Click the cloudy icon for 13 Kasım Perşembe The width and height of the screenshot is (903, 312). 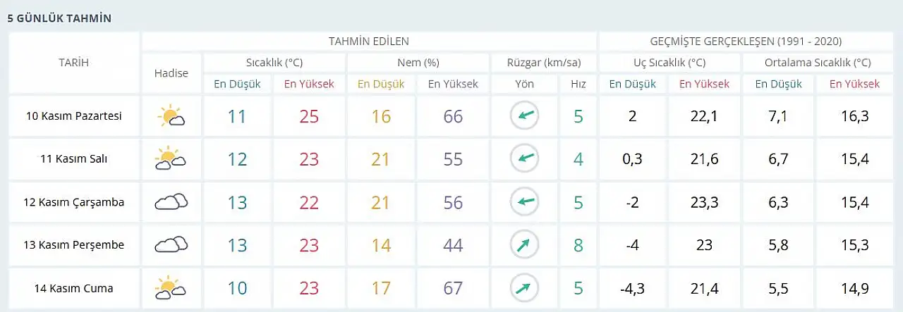click(171, 245)
